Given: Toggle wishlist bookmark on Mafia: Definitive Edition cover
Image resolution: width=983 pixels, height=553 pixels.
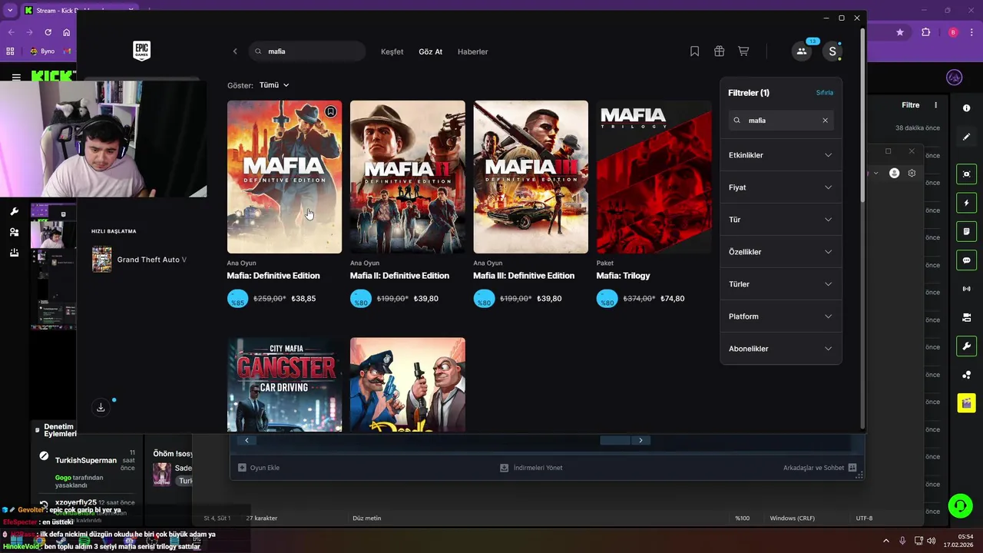Looking at the screenshot, I should pyautogui.click(x=330, y=111).
